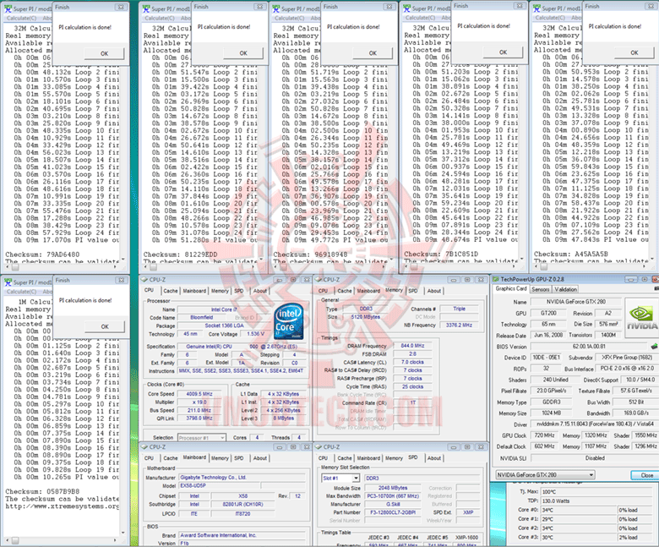Click the BIOS save chip icon in GPU-Z
Viewport: 659px width, 547px height.
pyautogui.click(x=654, y=347)
